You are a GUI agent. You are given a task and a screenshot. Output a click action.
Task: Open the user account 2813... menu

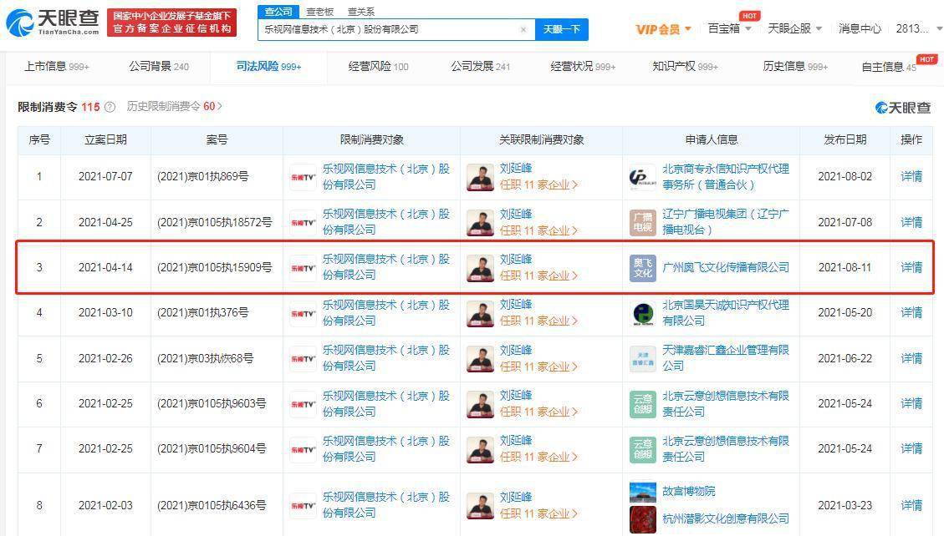point(918,29)
